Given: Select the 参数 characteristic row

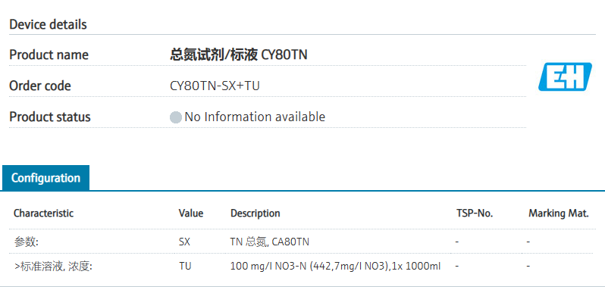Looking at the screenshot, I should coord(303,242).
